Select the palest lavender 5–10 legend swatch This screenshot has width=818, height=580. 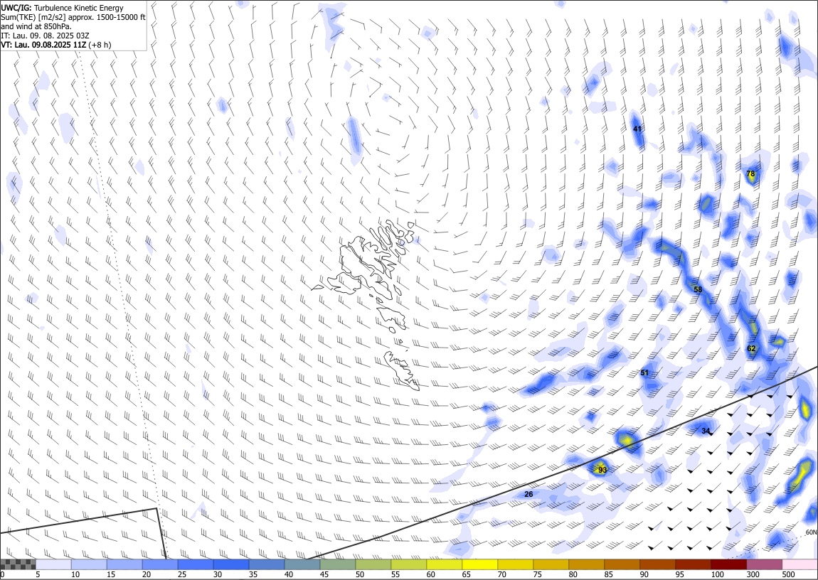(53, 564)
